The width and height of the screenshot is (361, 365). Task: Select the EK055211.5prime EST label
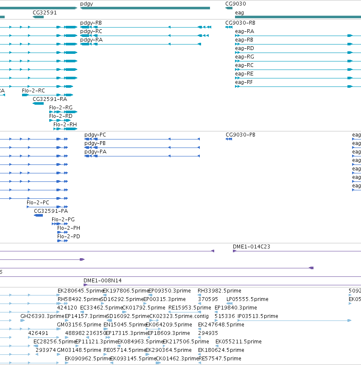pyautogui.click(x=238, y=342)
